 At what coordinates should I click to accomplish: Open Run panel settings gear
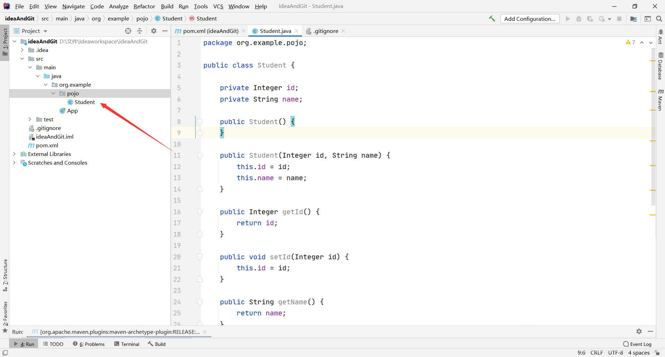pyautogui.click(x=639, y=331)
